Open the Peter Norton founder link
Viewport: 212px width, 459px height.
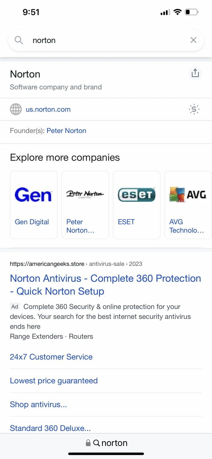tap(66, 131)
